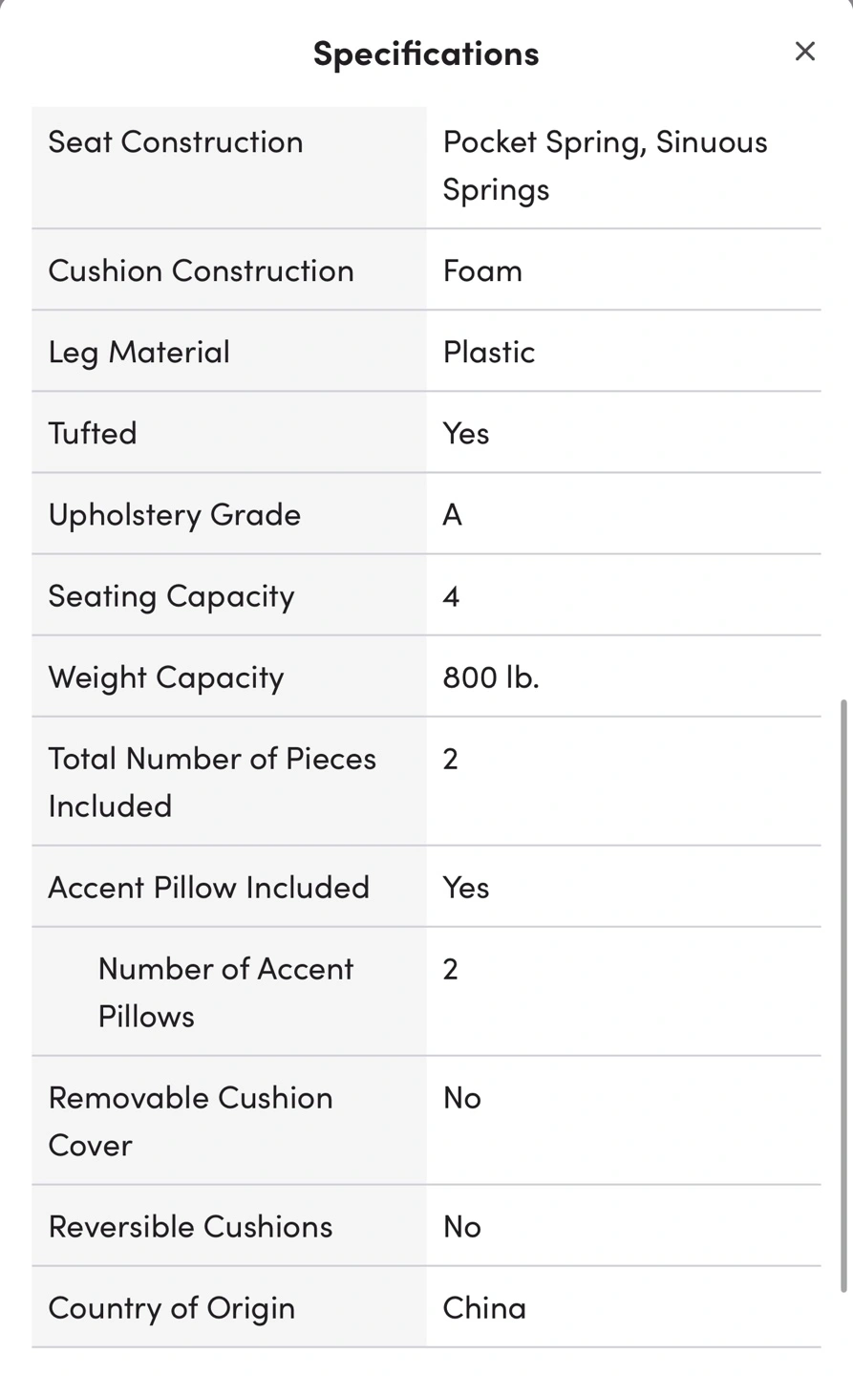The height and width of the screenshot is (1376, 853).
Task: Select the Reversible Cushions label
Action: coord(190,1226)
